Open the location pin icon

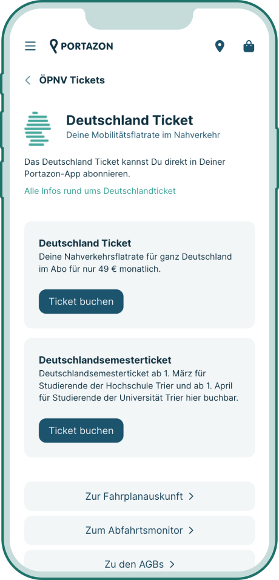coord(220,47)
